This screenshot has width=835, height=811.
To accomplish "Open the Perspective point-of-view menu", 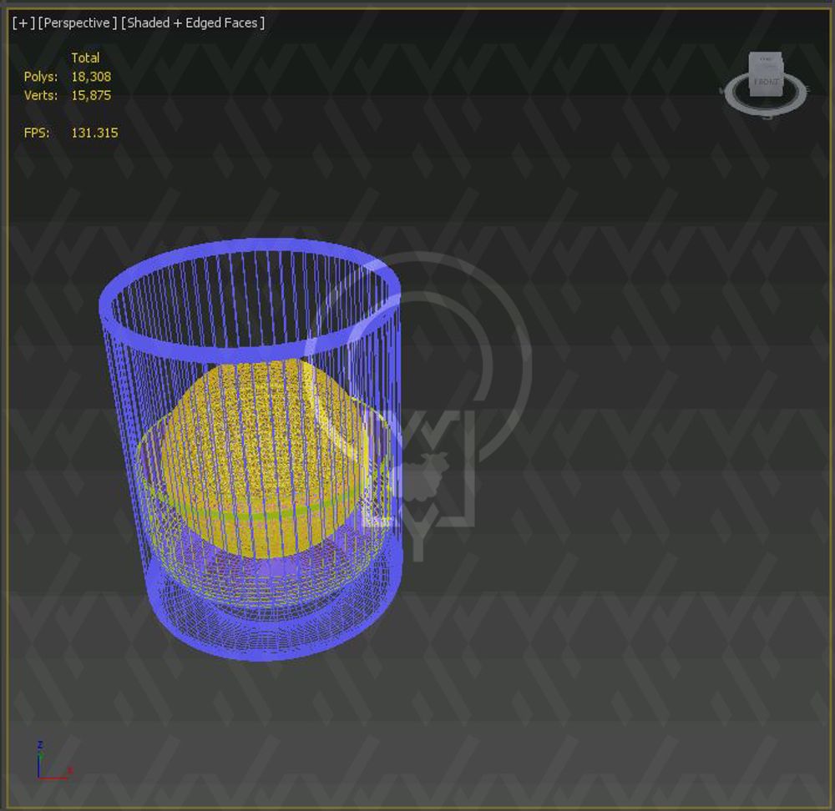I will coord(77,23).
